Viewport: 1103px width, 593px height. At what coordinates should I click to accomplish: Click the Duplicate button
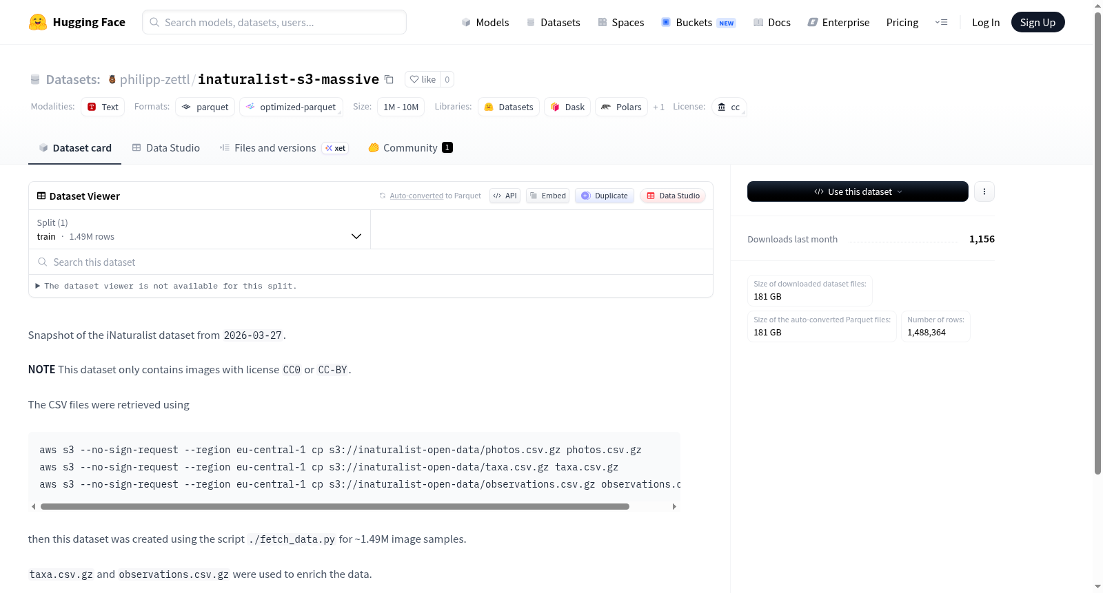click(605, 196)
